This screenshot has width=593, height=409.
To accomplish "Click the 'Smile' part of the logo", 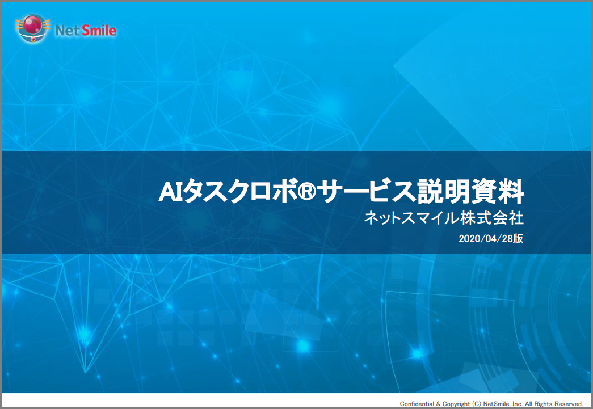I will [x=100, y=30].
